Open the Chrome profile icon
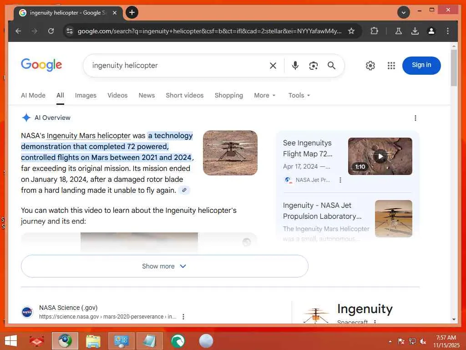The height and width of the screenshot is (350, 466). click(x=431, y=31)
